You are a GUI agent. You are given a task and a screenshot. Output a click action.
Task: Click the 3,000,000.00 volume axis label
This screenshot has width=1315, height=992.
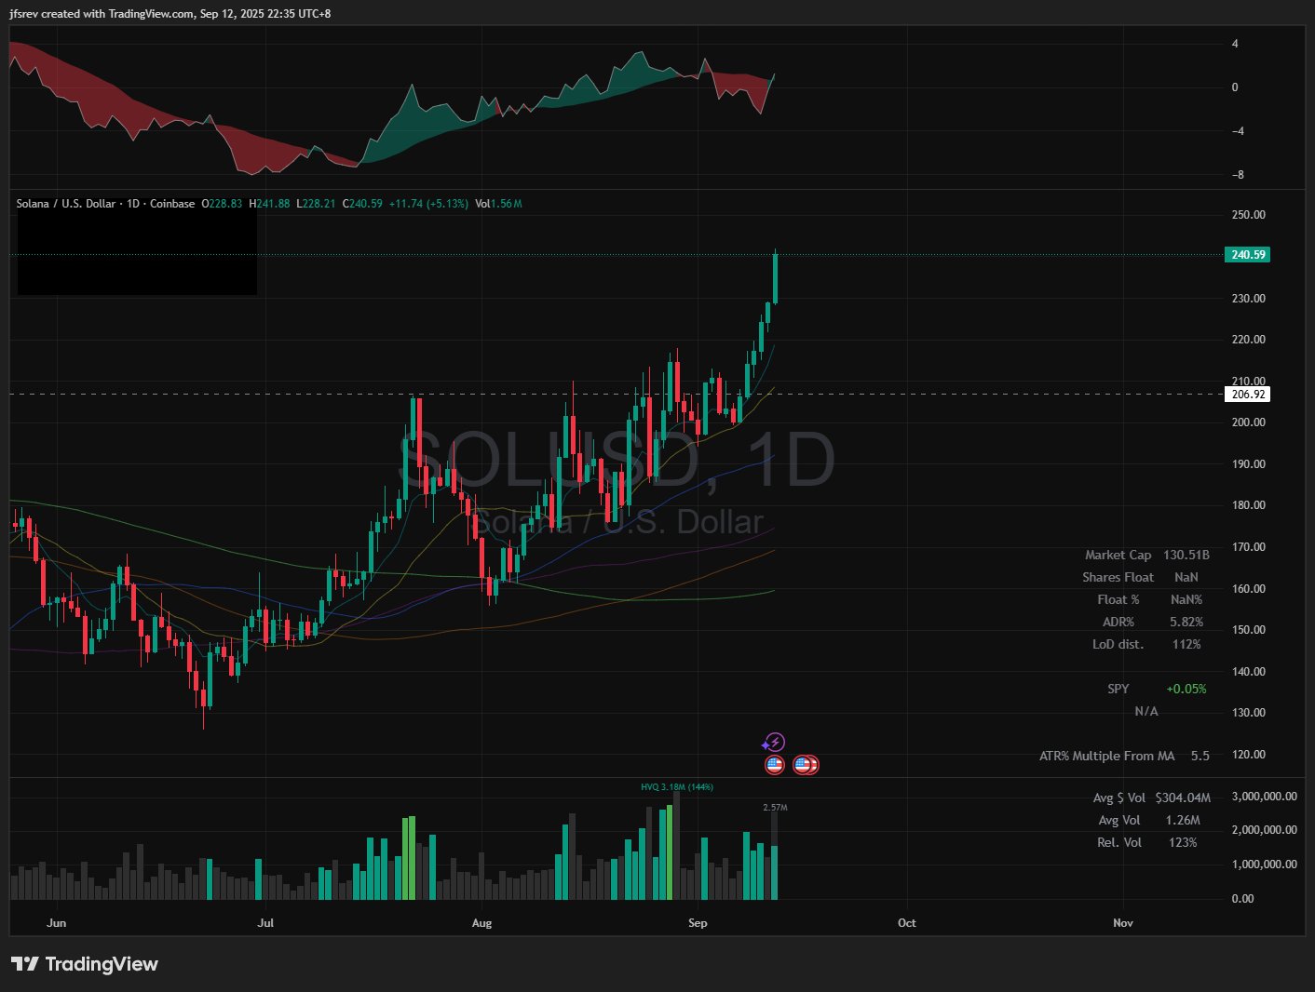point(1264,797)
